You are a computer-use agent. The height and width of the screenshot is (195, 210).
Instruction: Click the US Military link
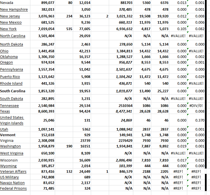coord(9,177)
